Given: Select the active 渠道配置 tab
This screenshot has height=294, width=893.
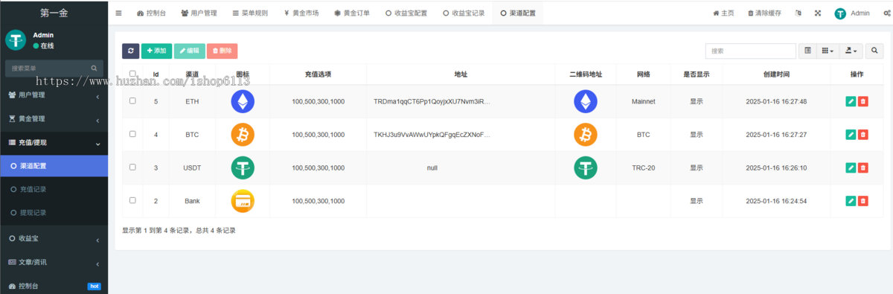Looking at the screenshot, I should point(518,13).
